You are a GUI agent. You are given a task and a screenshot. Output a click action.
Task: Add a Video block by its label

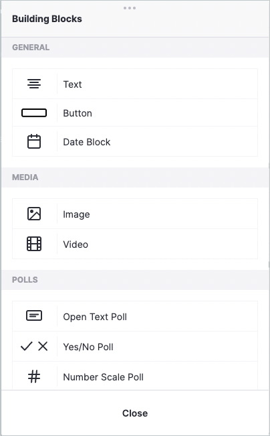[x=76, y=244]
